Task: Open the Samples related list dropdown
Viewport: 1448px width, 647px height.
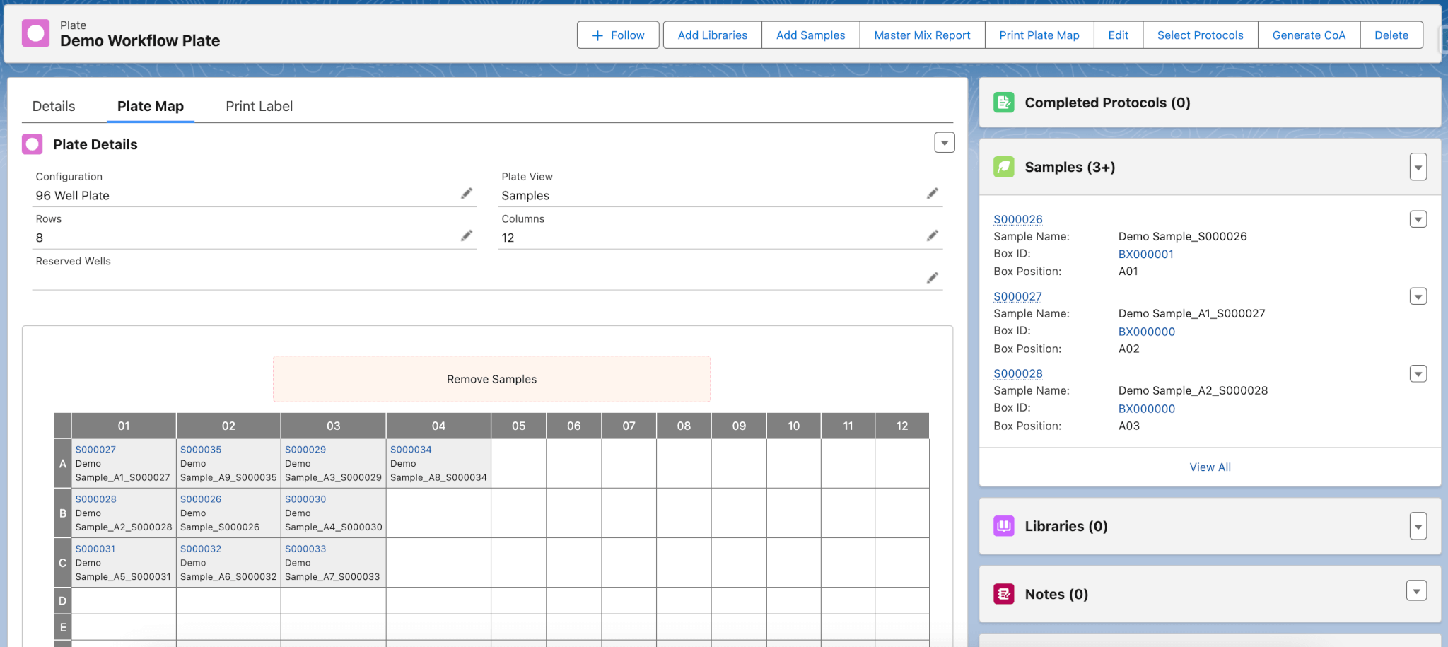Action: (x=1418, y=168)
